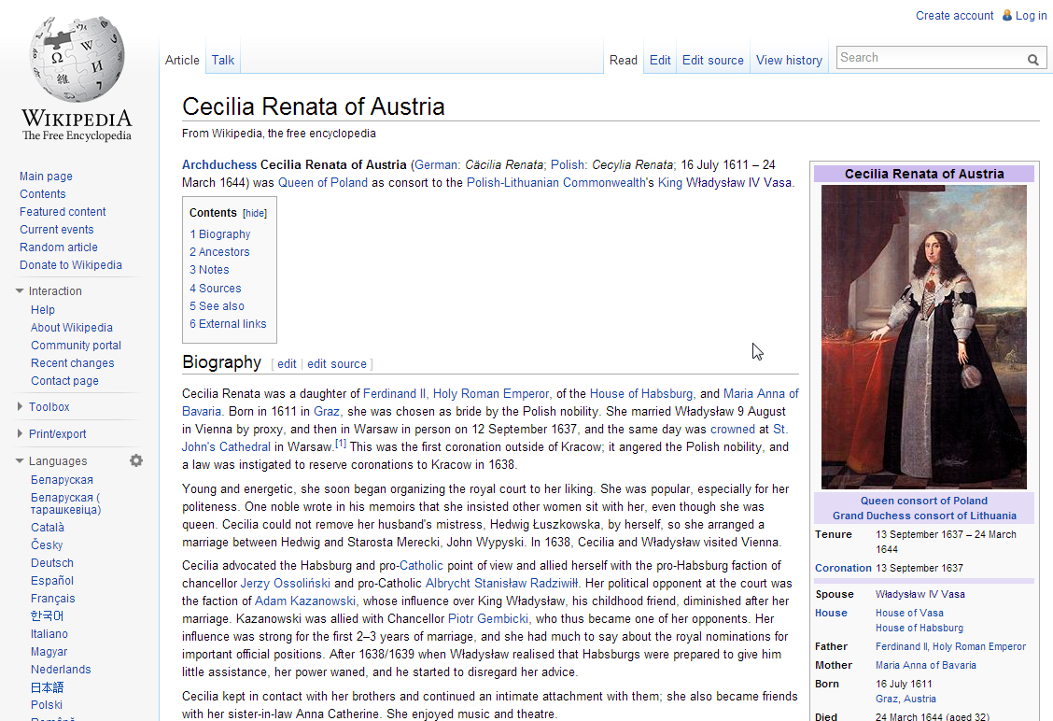This screenshot has width=1053, height=721.
Task: Hide the Contents table
Action: (x=255, y=213)
